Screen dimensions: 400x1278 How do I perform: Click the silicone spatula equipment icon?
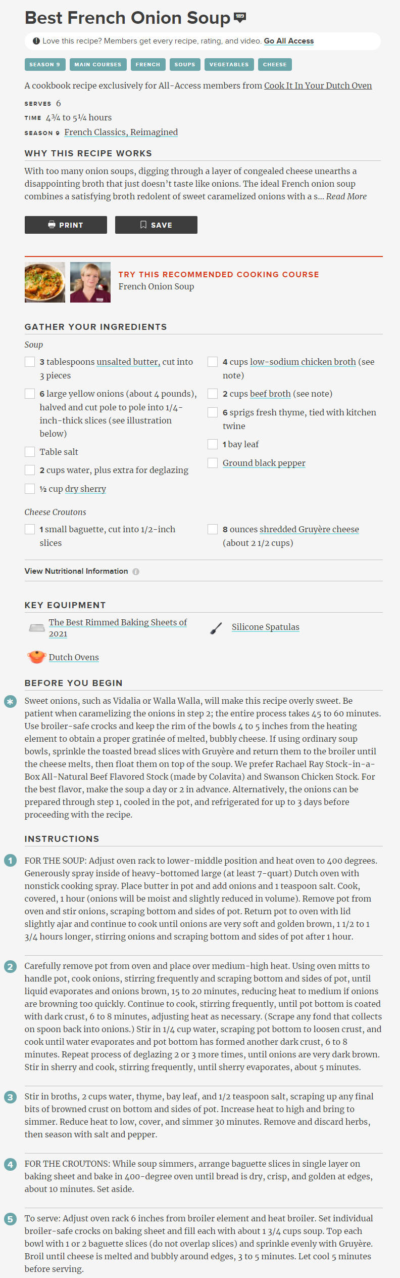[x=216, y=628]
